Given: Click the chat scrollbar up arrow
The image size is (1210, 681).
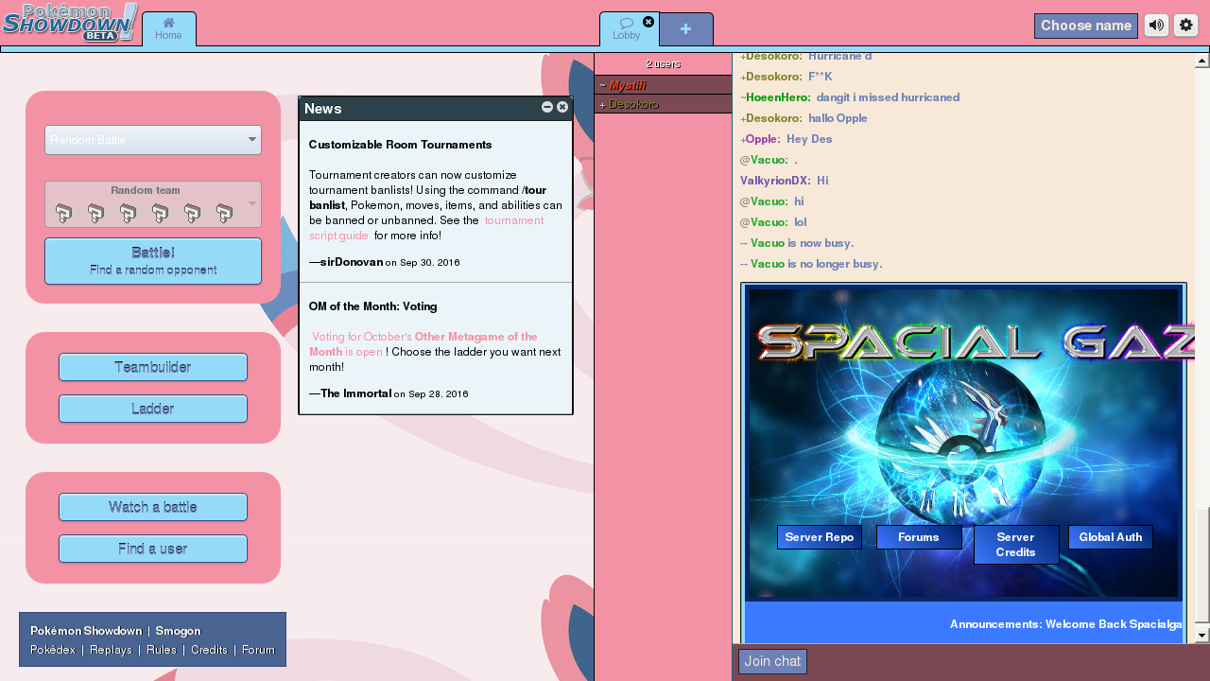Looking at the screenshot, I should pos(1202,61).
